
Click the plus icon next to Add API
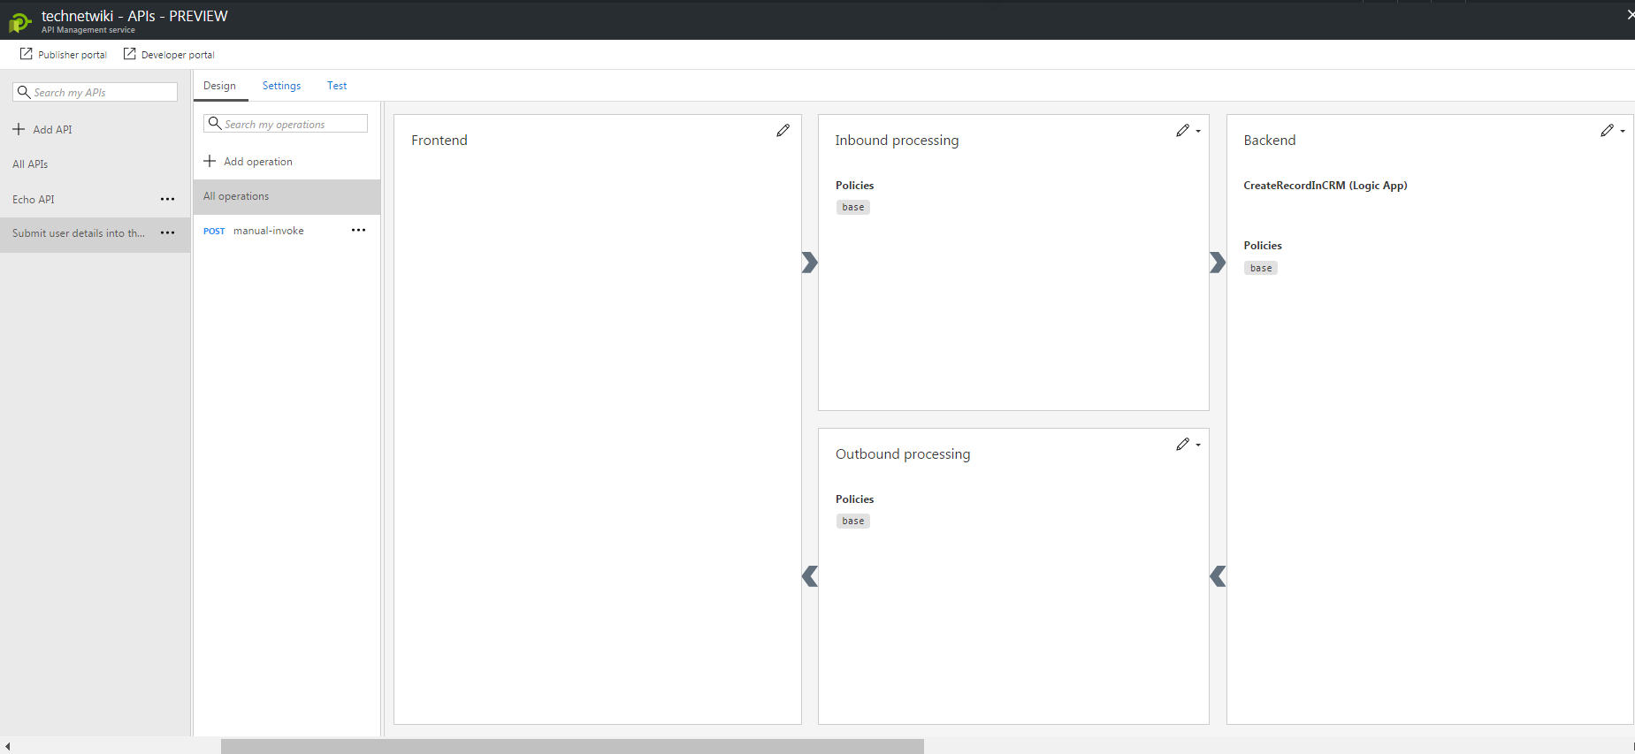point(19,129)
